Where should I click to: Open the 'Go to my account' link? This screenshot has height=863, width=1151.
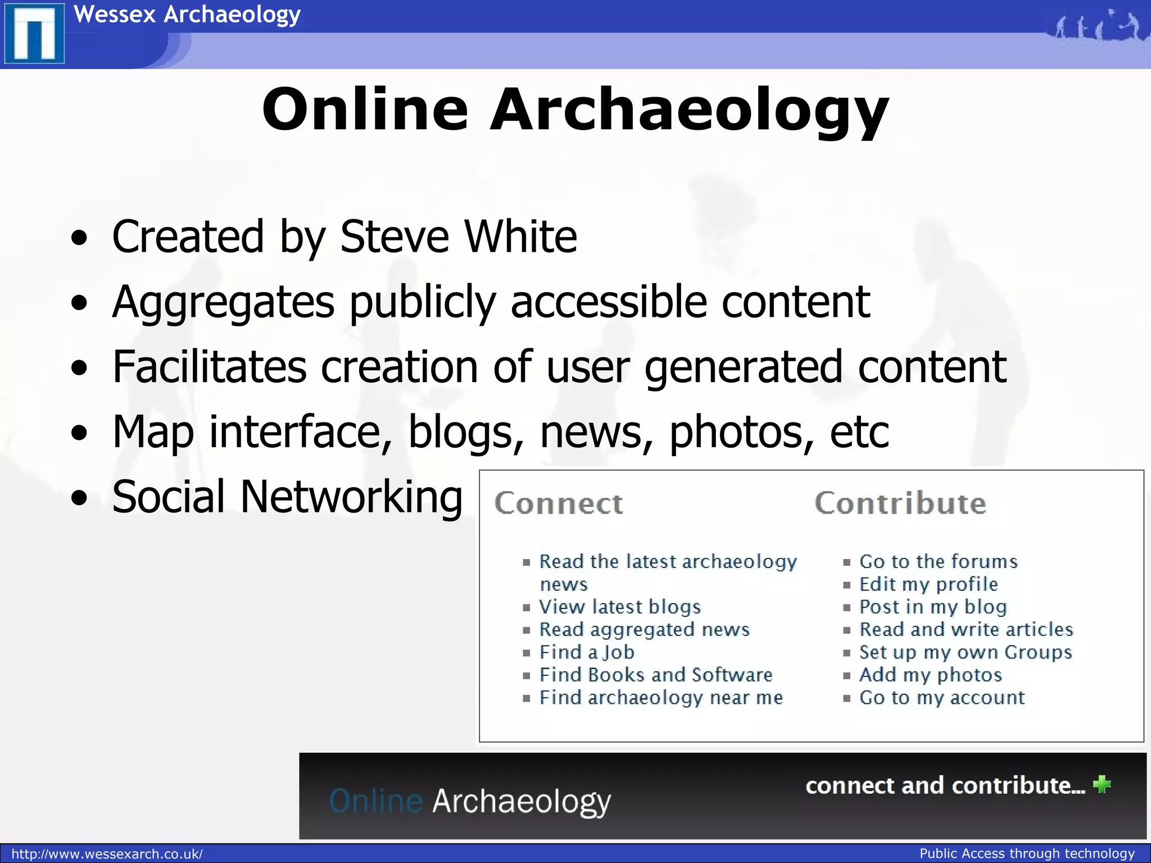[x=942, y=697]
